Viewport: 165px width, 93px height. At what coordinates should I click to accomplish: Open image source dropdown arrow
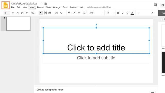[x=53, y=13]
